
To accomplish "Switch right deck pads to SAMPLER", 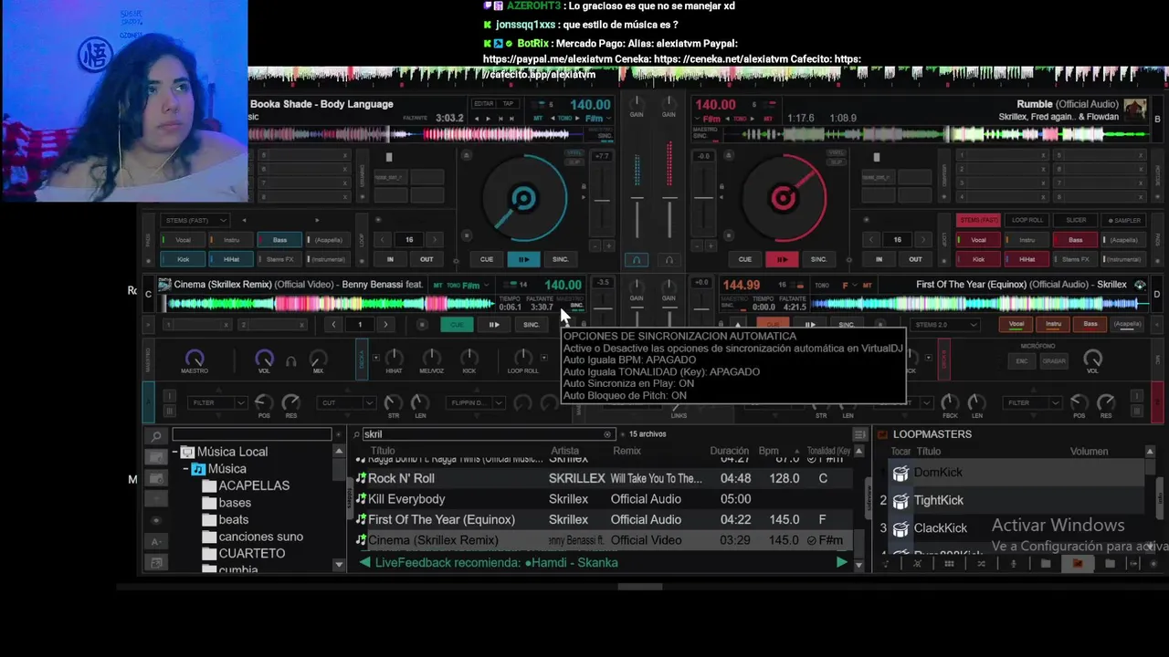I will (1124, 220).
